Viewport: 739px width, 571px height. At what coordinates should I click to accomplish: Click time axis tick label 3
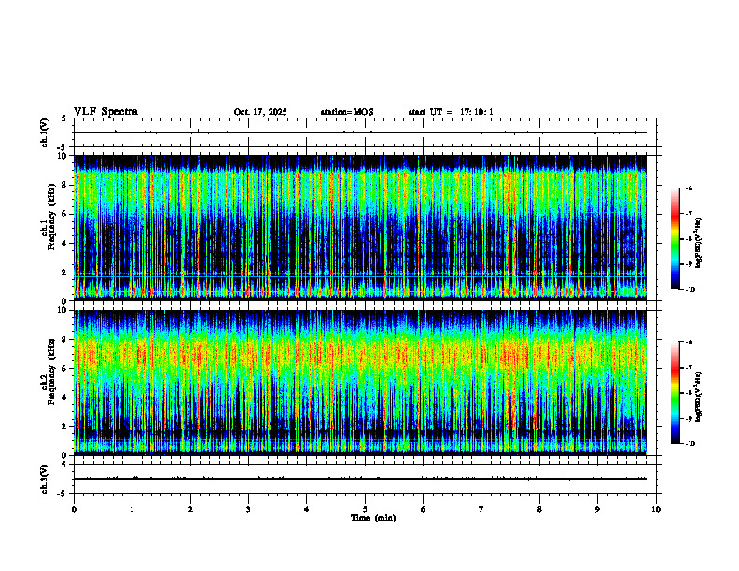click(x=248, y=509)
